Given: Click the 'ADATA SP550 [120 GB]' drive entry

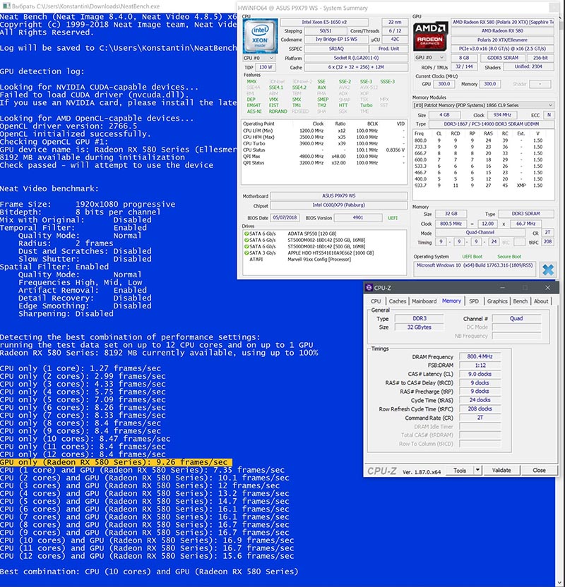Looking at the screenshot, I should coord(311,234).
